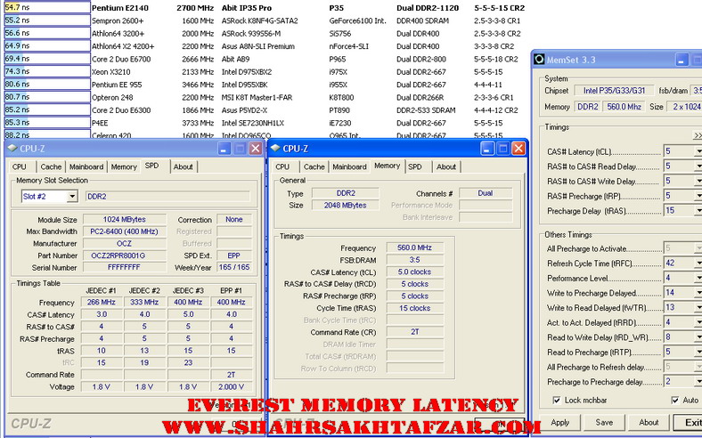Image resolution: width=702 pixels, height=438 pixels.
Task: Open the Read to Write Delay (tRD_WR) dropdown
Action: coord(698,337)
